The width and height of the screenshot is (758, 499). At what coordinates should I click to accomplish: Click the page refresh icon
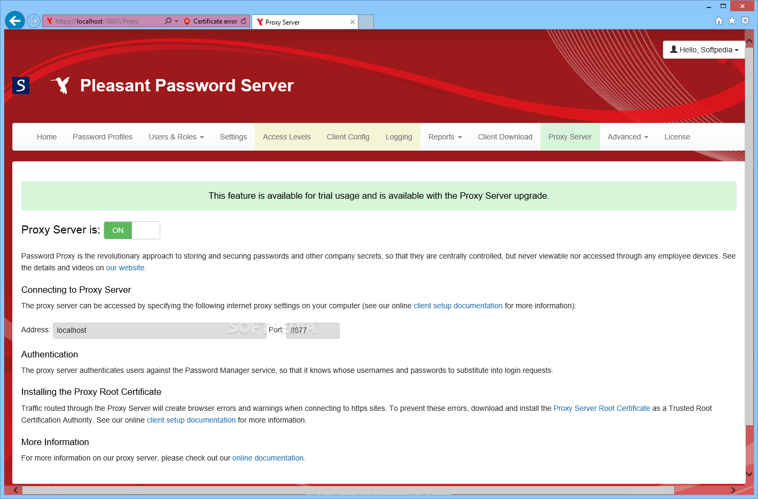click(x=244, y=21)
